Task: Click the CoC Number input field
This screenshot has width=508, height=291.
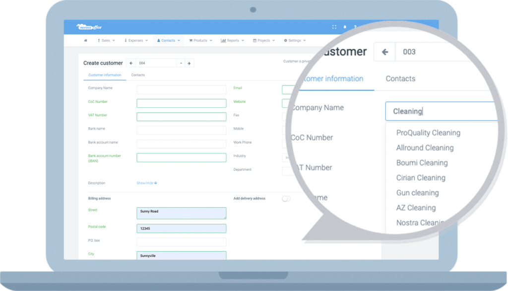Action: [x=181, y=103]
